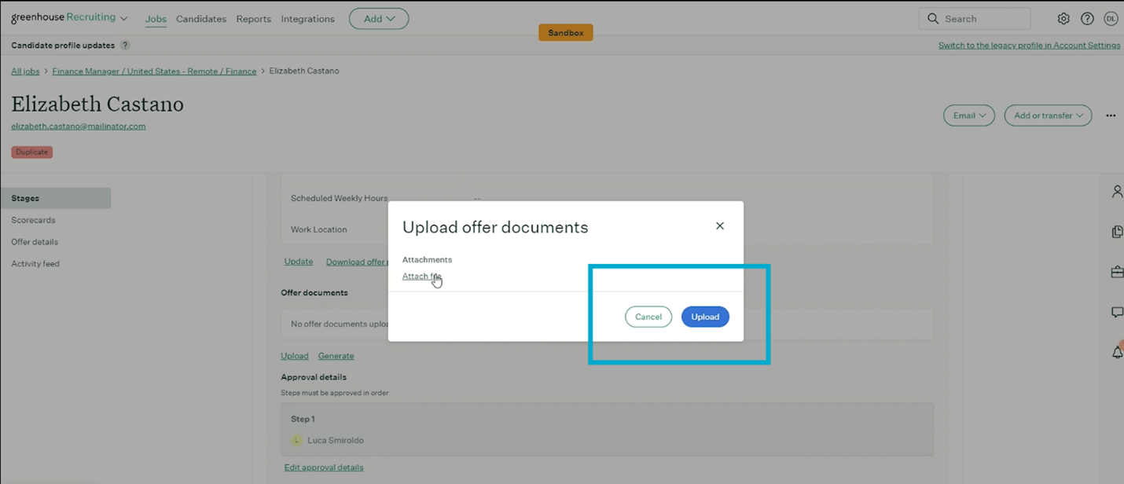Open the Integrations tab
The image size is (1124, 484).
coord(307,19)
